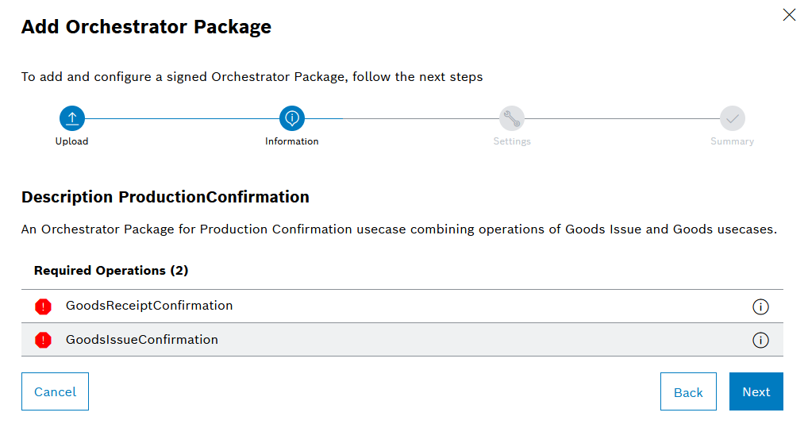Image resolution: width=808 pixels, height=424 pixels.
Task: Click the Description ProductionConfirmation heading
Action: [x=165, y=197]
